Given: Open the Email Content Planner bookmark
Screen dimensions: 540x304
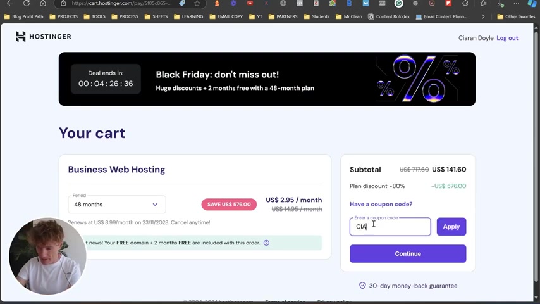Looking at the screenshot, I should [441, 16].
